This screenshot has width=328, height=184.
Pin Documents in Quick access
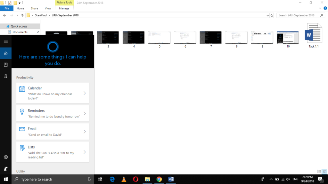[38, 32]
